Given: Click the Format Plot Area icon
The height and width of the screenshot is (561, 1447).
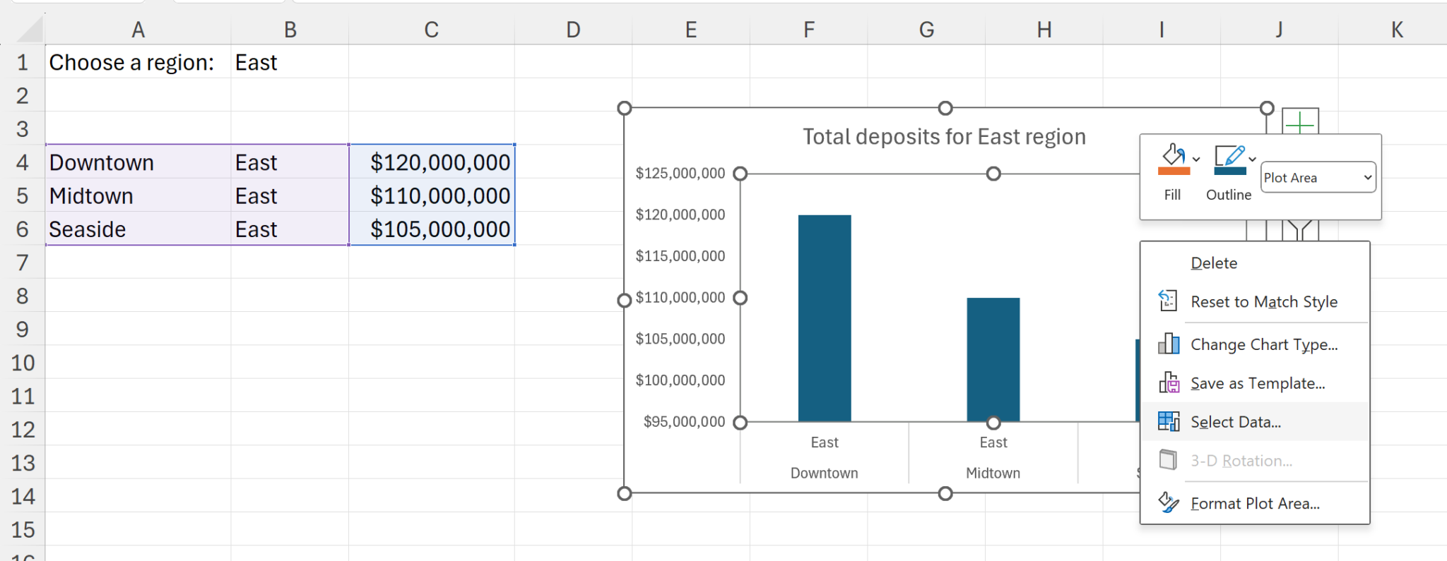Looking at the screenshot, I should click(1169, 503).
